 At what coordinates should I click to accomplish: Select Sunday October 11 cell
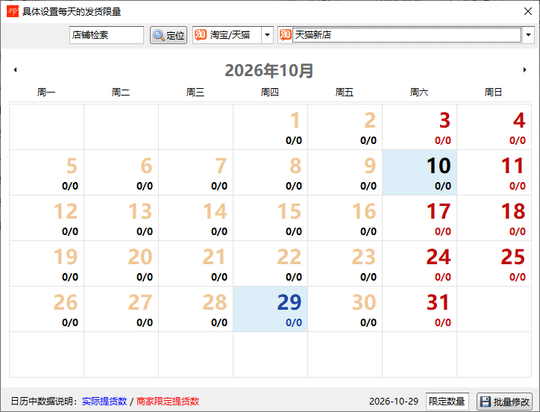pyautogui.click(x=495, y=172)
